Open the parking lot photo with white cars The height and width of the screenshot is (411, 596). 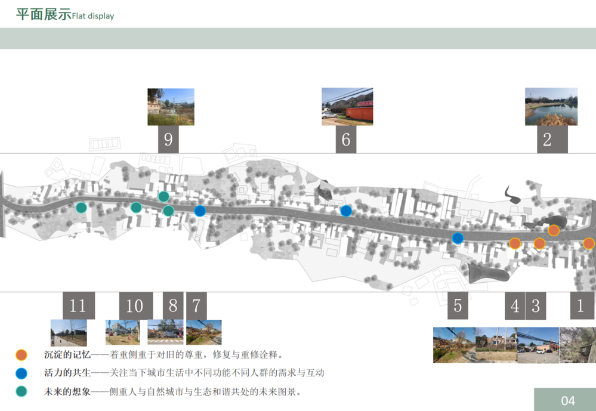(538, 345)
